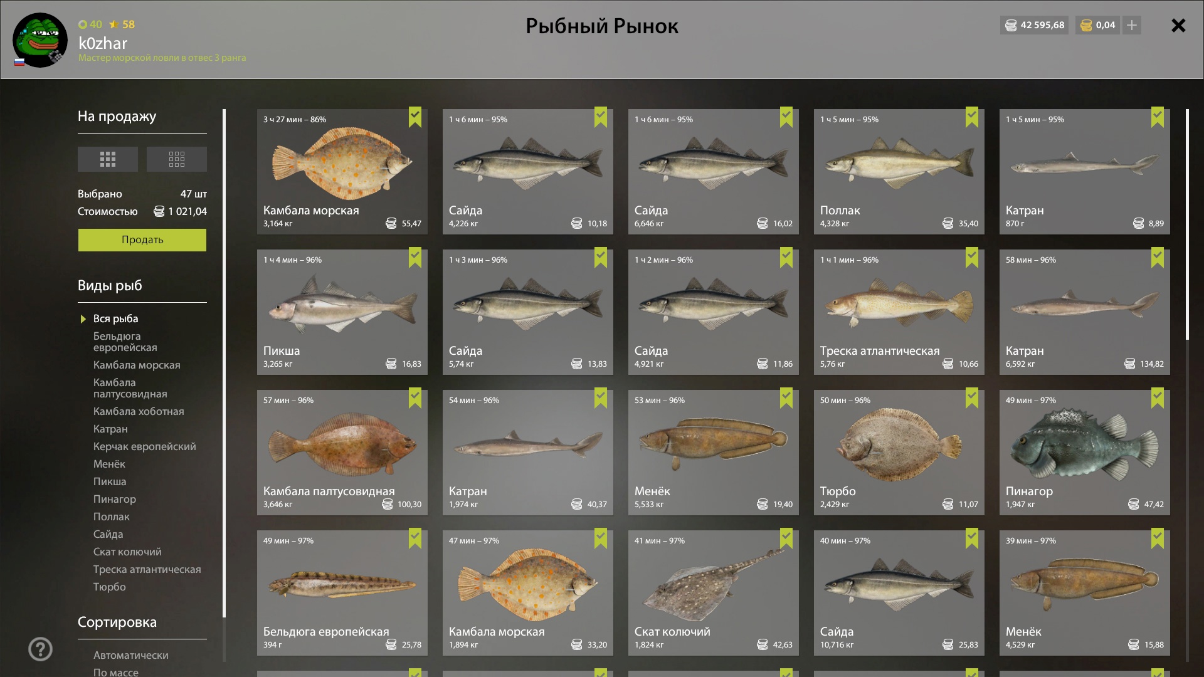Switch to large grid view icon
The width and height of the screenshot is (1204, 677).
pos(107,159)
